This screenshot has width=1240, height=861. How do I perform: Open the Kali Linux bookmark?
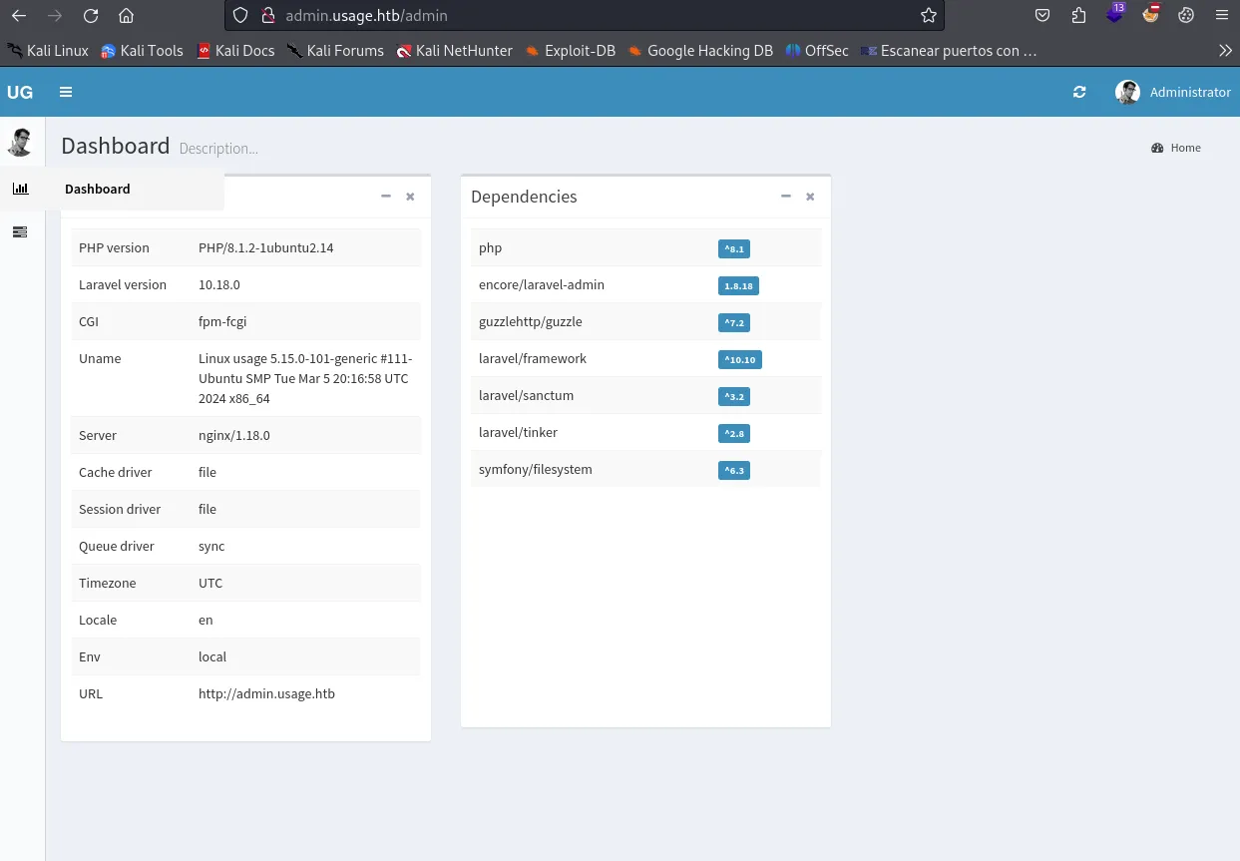[x=48, y=50]
